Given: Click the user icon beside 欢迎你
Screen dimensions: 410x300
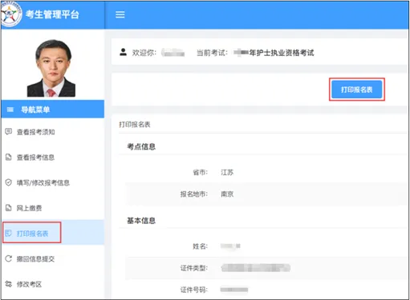Looking at the screenshot, I should (x=123, y=52).
